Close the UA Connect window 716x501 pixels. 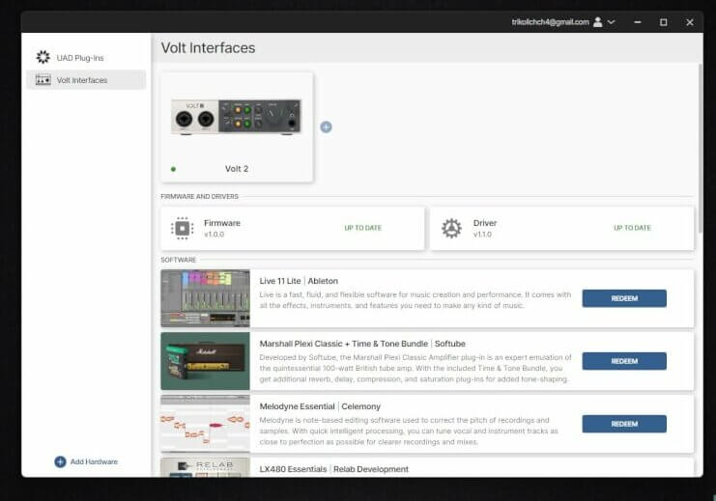690,22
